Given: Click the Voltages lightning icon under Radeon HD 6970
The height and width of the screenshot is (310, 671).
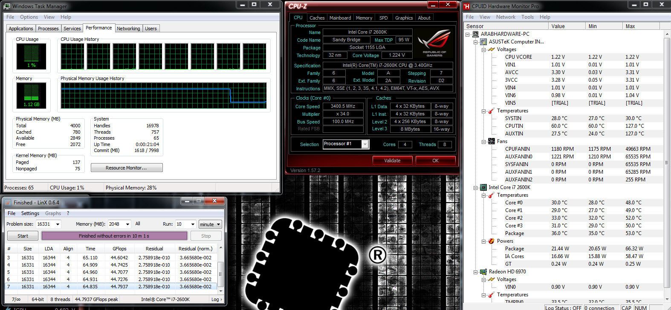Looking at the screenshot, I should coord(491,279).
